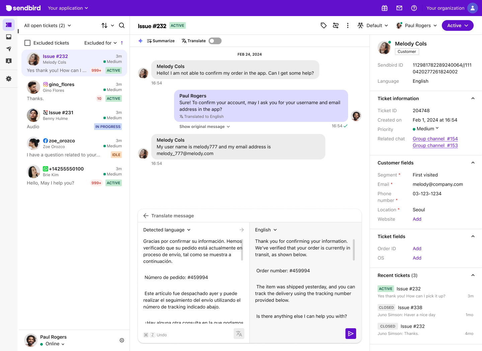
Task: Open the three-dot more options menu
Action: pos(348,25)
